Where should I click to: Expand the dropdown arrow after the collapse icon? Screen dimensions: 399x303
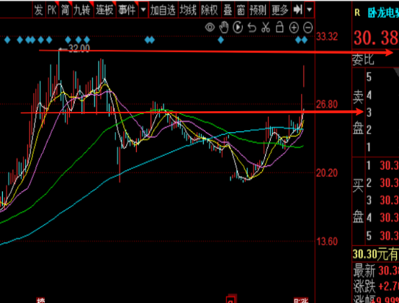310,10
